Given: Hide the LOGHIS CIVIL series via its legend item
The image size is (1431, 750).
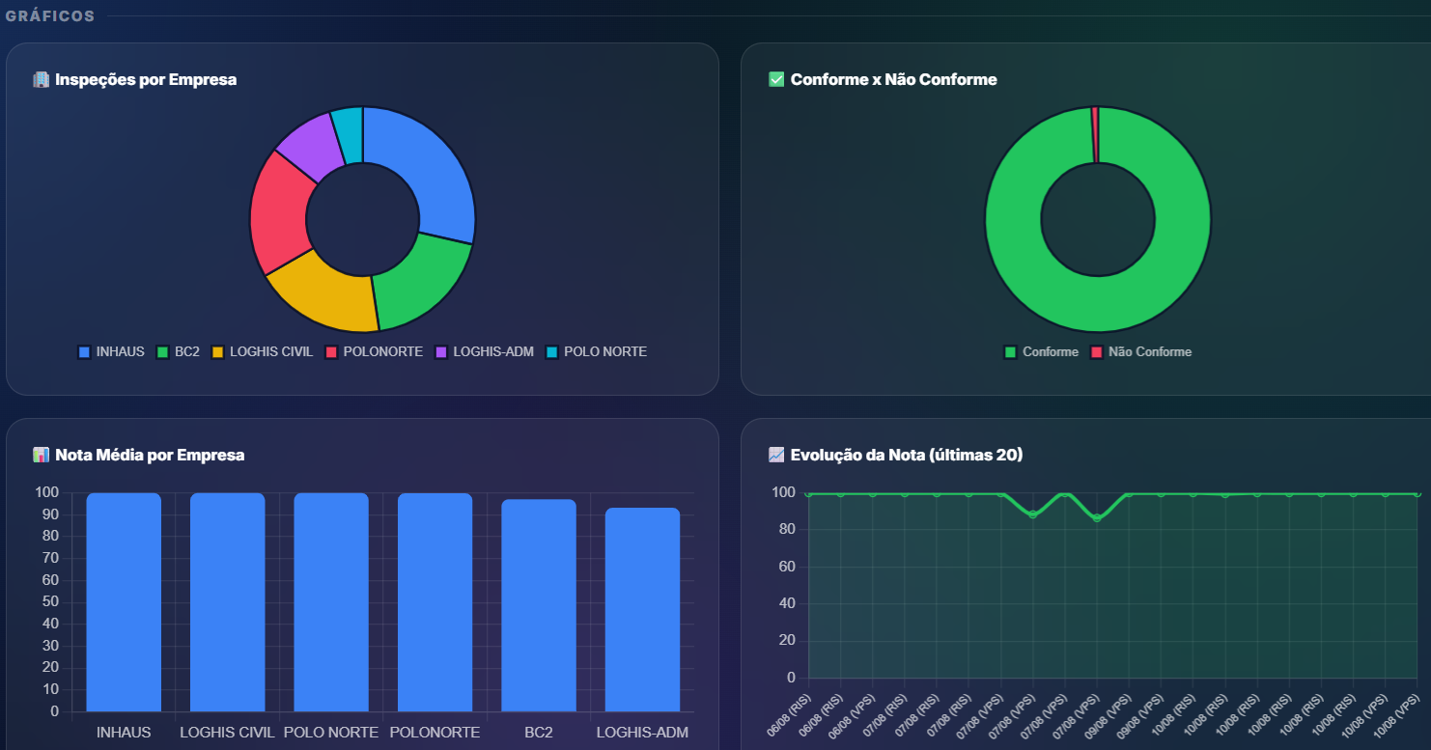Looking at the screenshot, I should click(x=262, y=352).
